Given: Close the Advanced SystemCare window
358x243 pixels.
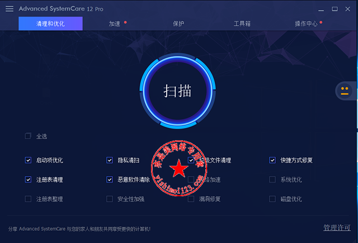Looking at the screenshot, I should point(348,9).
